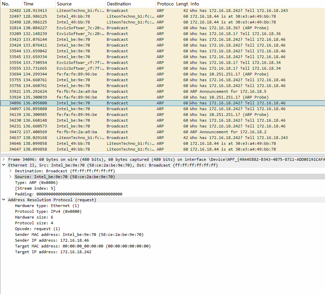Viewport: 325px width, 294px height.
Task: Select packet 34646 at 138.099858
Action: pyautogui.click(x=162, y=144)
